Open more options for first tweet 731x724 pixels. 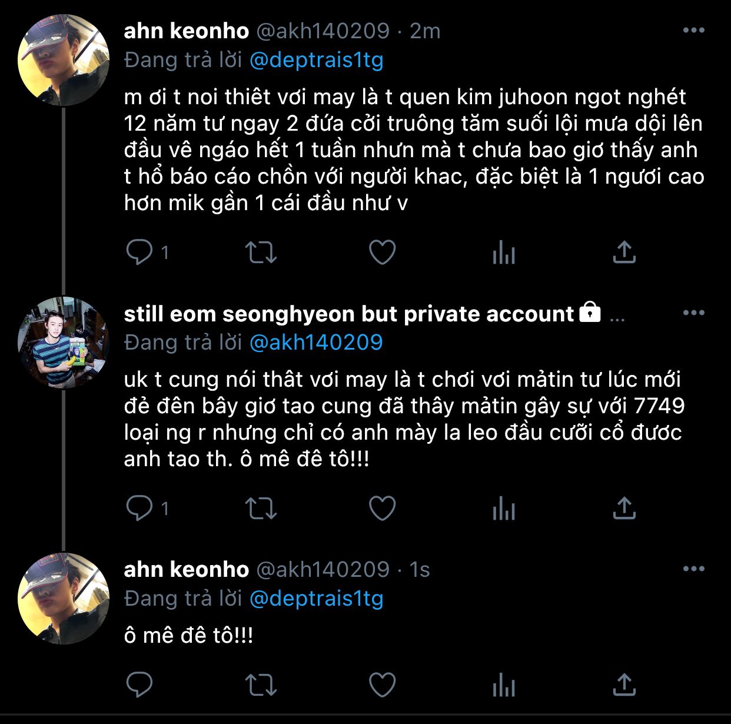693,31
